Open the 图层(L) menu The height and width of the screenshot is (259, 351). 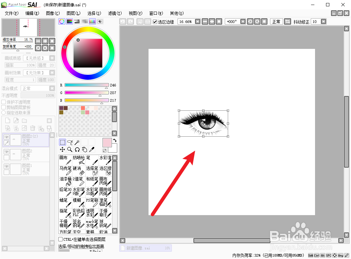coord(73,13)
